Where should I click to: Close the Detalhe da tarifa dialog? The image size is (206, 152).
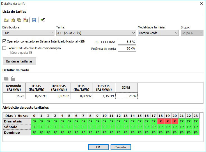click(x=202, y=4)
